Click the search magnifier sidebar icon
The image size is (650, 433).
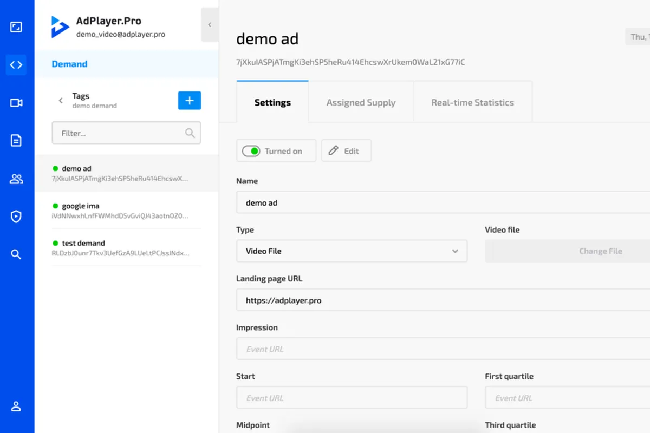[16, 254]
